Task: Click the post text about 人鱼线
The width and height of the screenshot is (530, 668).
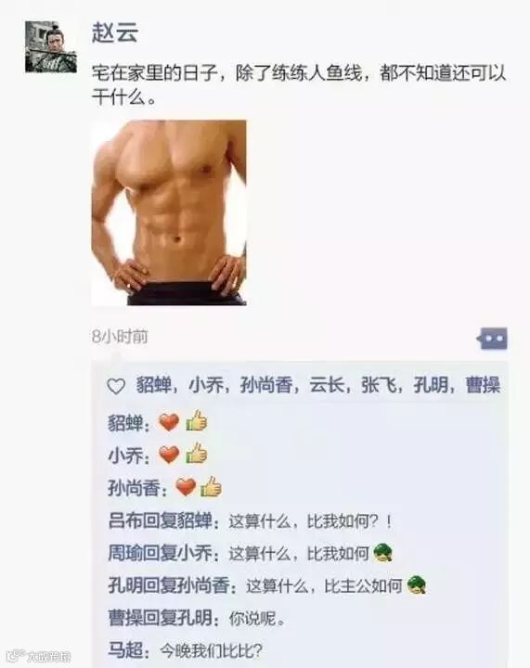Action: [299, 85]
